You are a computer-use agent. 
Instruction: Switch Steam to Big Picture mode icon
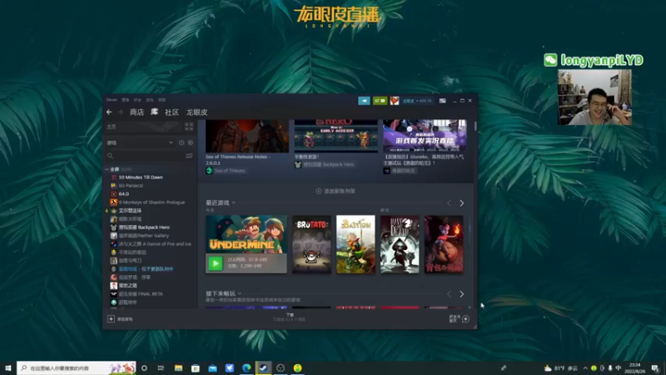pyautogui.click(x=443, y=101)
